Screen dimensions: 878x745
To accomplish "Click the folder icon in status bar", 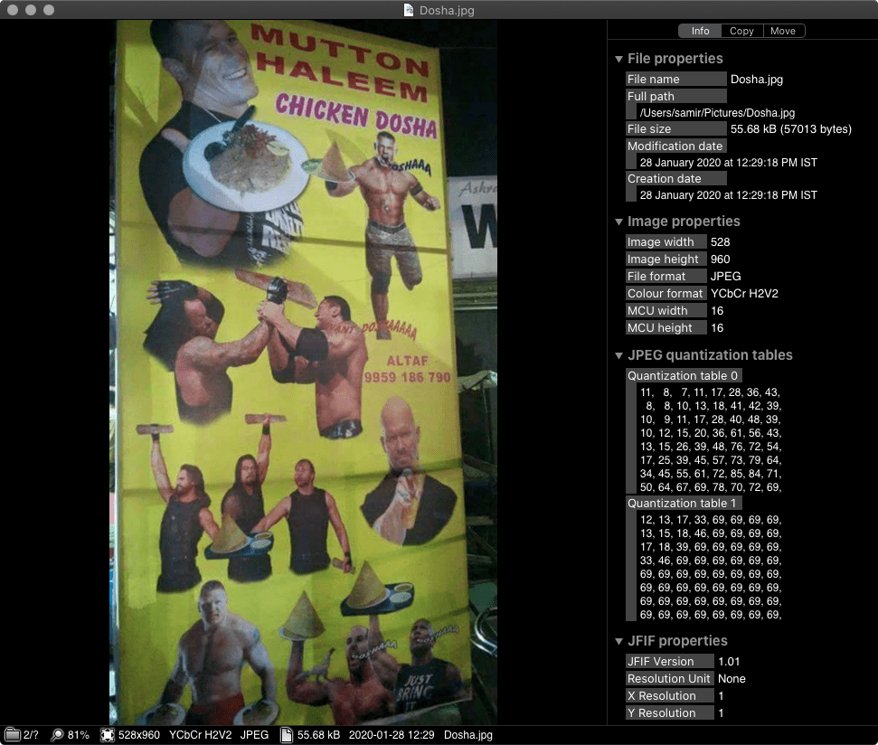I will (13, 735).
